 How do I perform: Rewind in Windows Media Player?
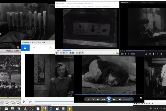(103, 100)
